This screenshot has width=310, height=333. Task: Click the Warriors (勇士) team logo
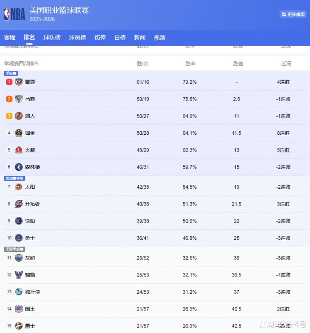click(x=19, y=238)
